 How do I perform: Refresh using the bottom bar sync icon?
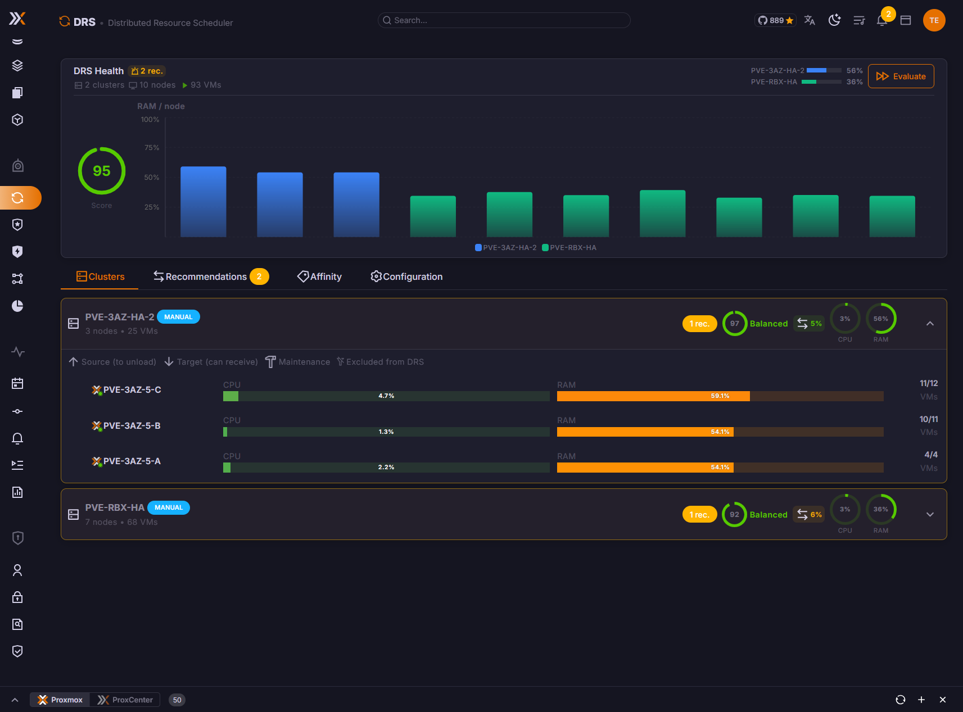click(x=901, y=700)
